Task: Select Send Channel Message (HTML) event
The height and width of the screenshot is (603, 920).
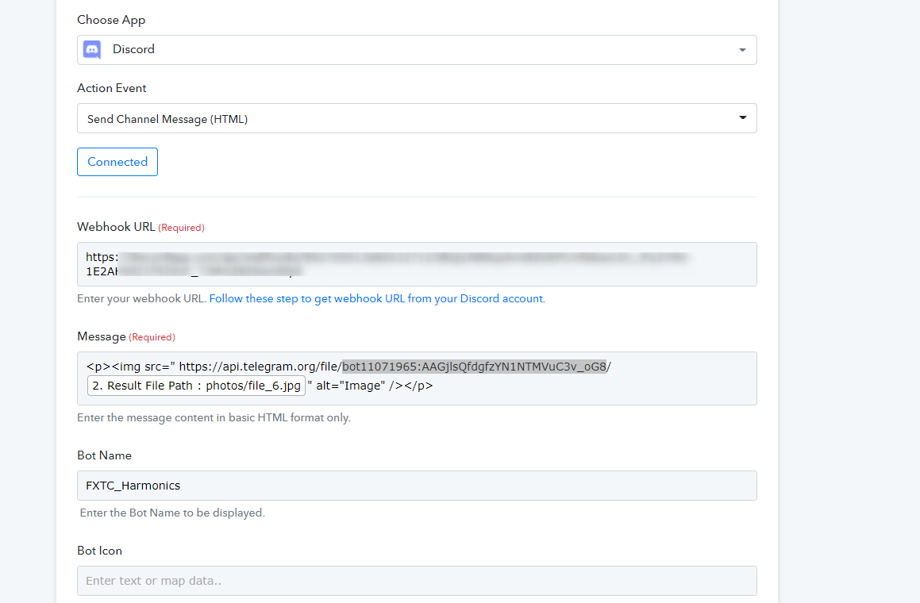Action: click(417, 118)
